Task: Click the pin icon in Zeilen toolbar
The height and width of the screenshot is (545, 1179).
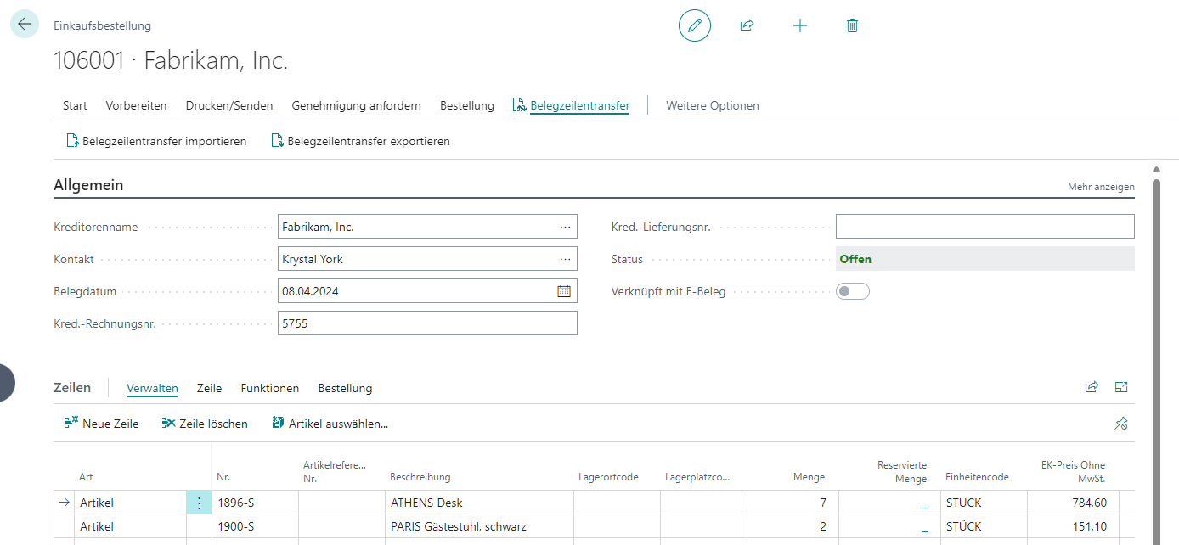Action: coord(1121,424)
